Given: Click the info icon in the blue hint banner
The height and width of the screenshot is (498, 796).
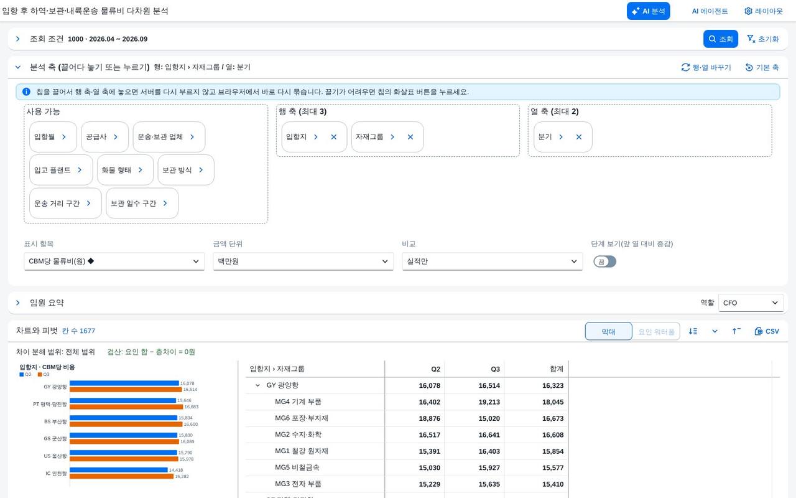Looking at the screenshot, I should [x=26, y=92].
